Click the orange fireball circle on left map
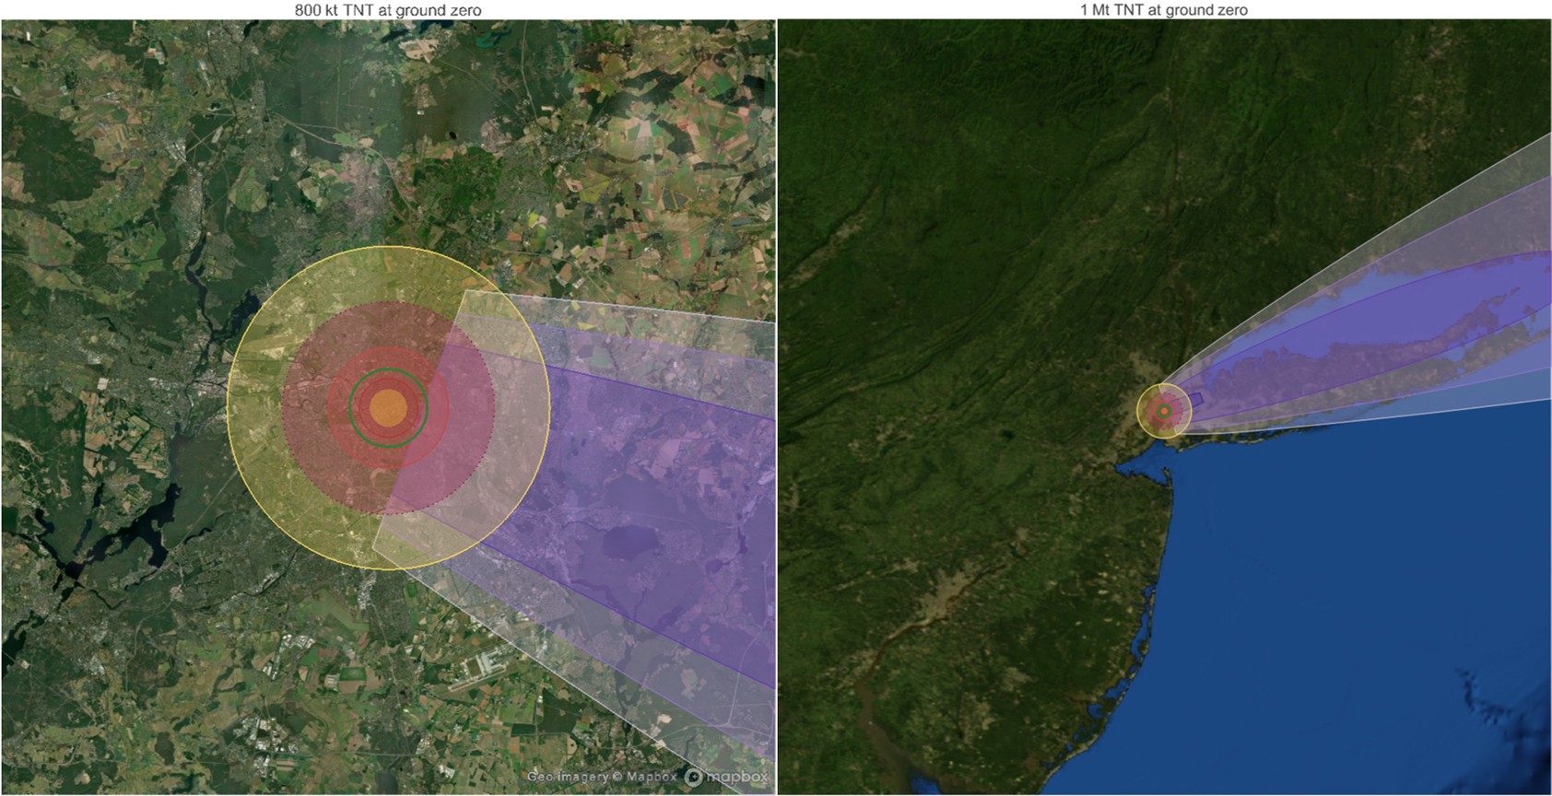This screenshot has height=796, width=1552. point(388,407)
